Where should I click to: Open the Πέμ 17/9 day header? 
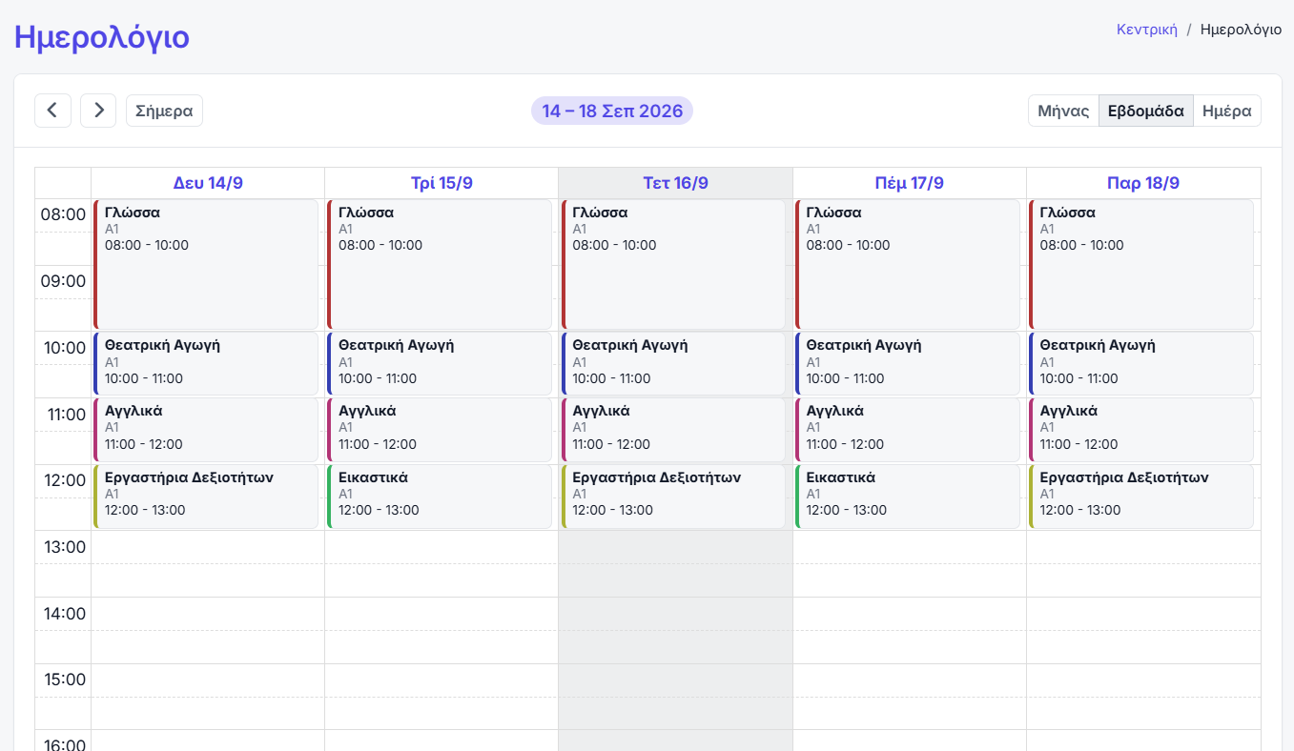click(x=909, y=183)
